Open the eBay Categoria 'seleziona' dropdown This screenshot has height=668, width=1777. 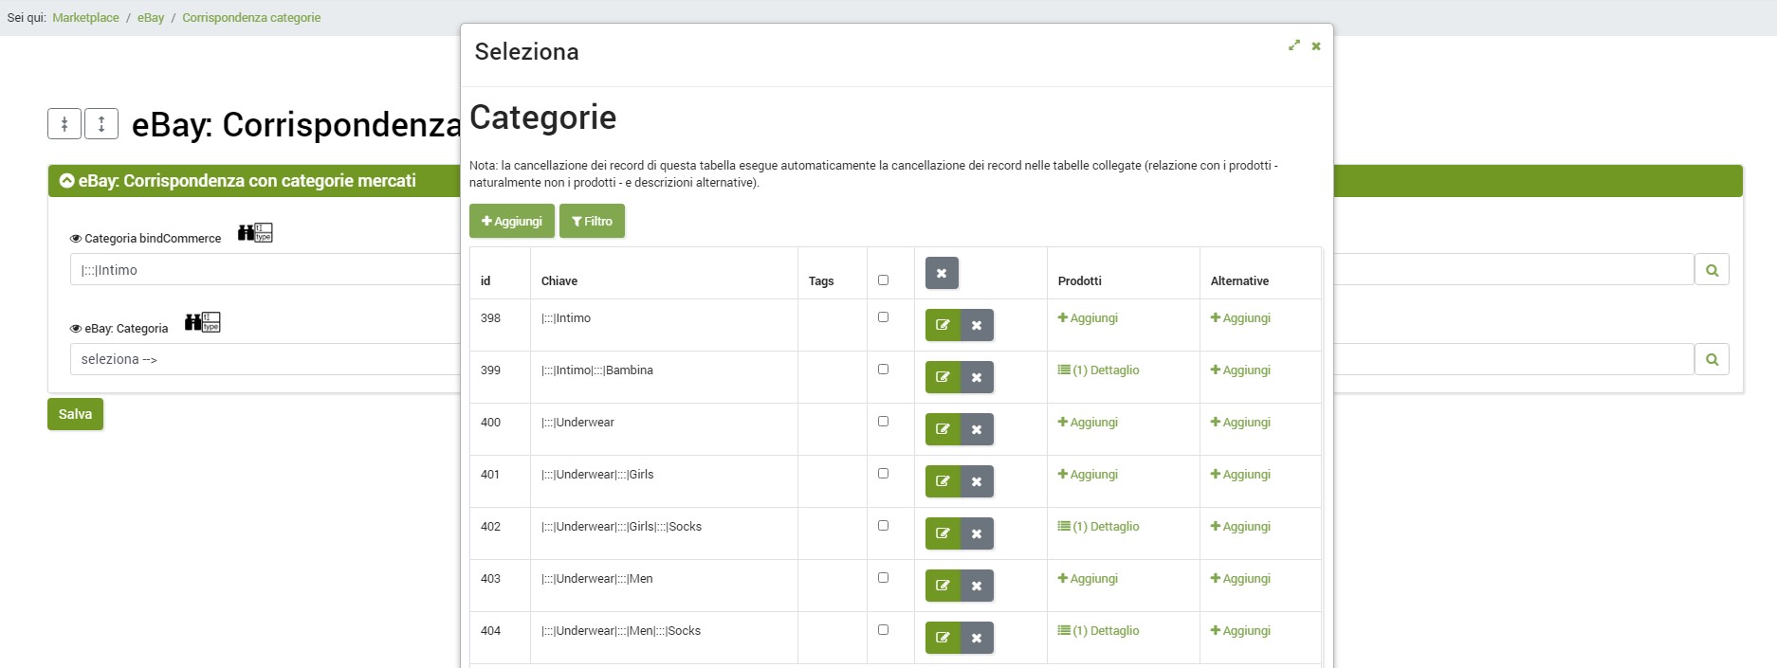tap(266, 359)
